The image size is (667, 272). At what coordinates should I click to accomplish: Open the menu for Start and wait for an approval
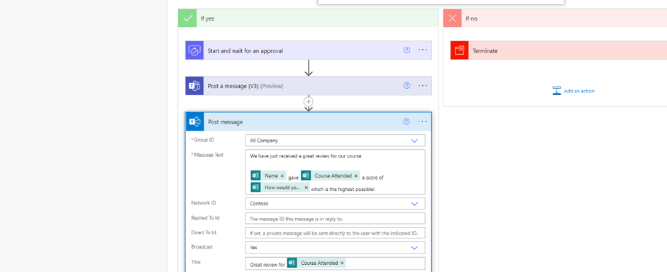click(422, 50)
